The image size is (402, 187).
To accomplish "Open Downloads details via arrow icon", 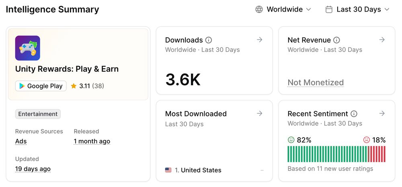I will 260,40.
